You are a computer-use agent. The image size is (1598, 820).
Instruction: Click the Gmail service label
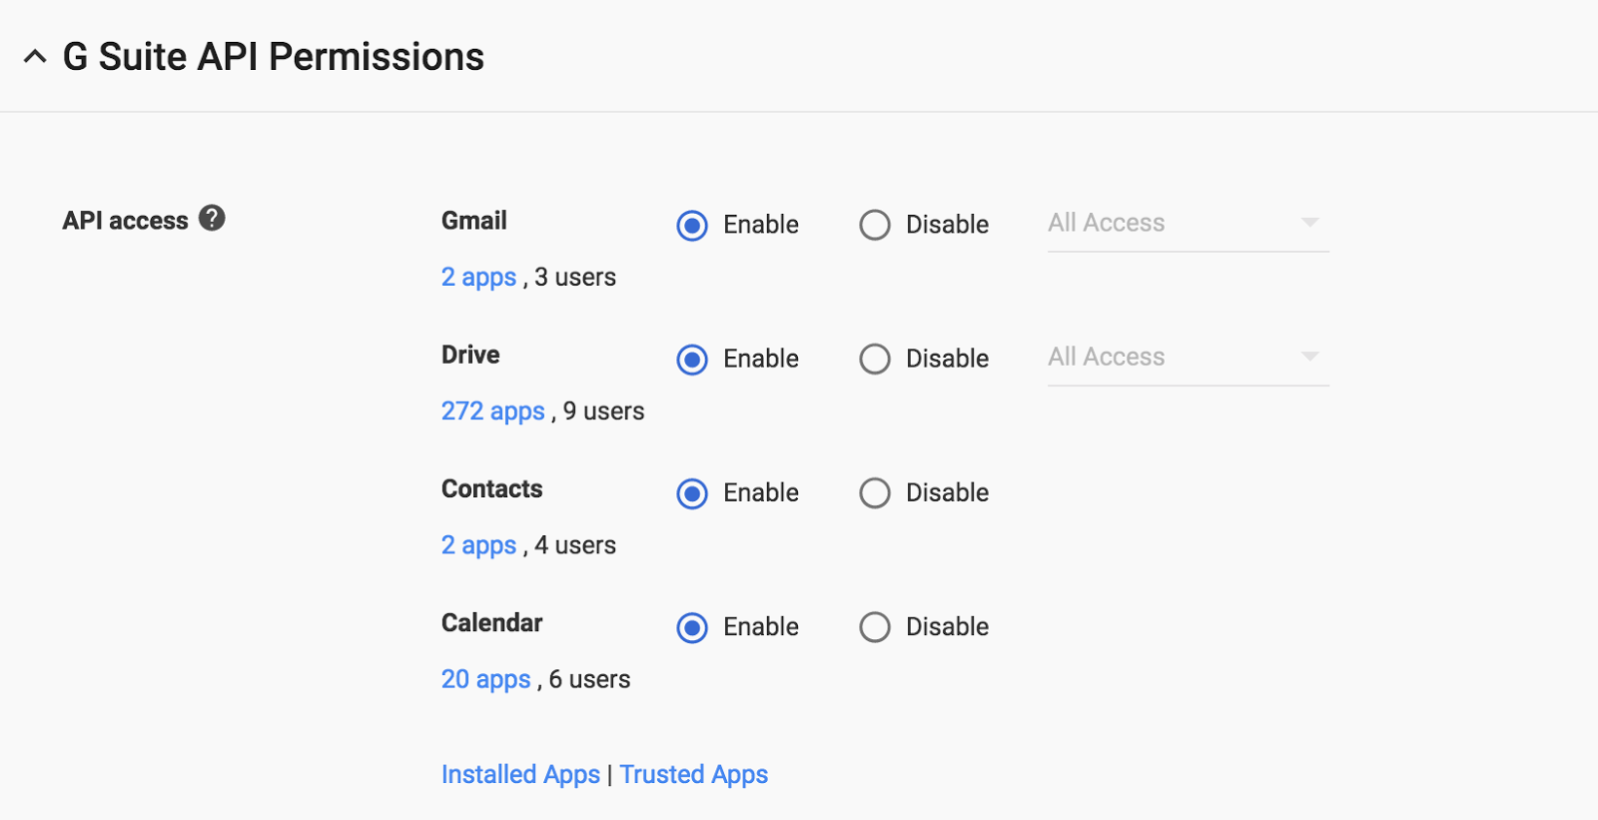pyautogui.click(x=474, y=220)
